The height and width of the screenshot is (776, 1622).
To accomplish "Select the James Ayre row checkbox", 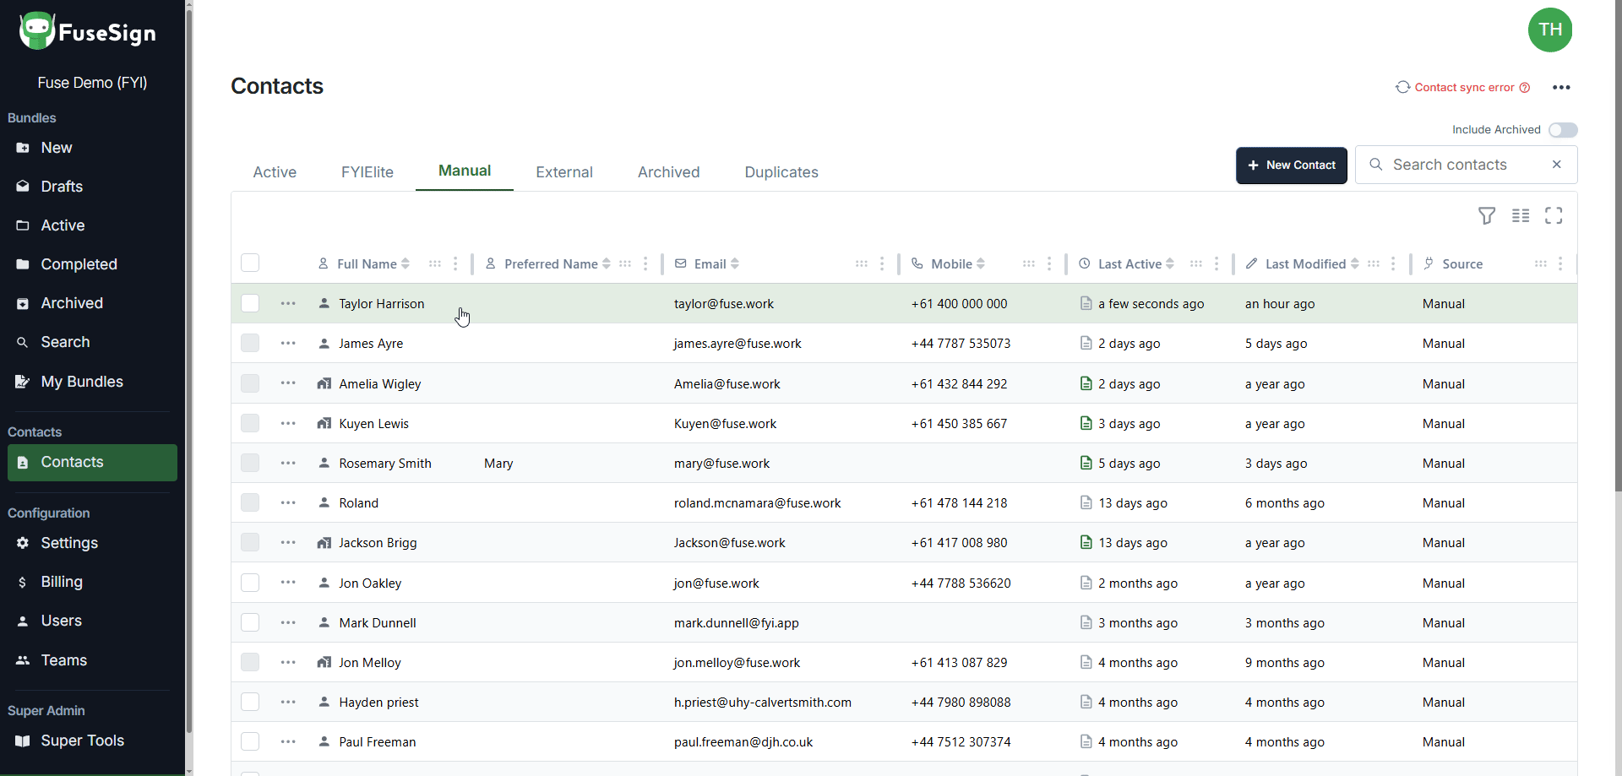I will tap(250, 343).
